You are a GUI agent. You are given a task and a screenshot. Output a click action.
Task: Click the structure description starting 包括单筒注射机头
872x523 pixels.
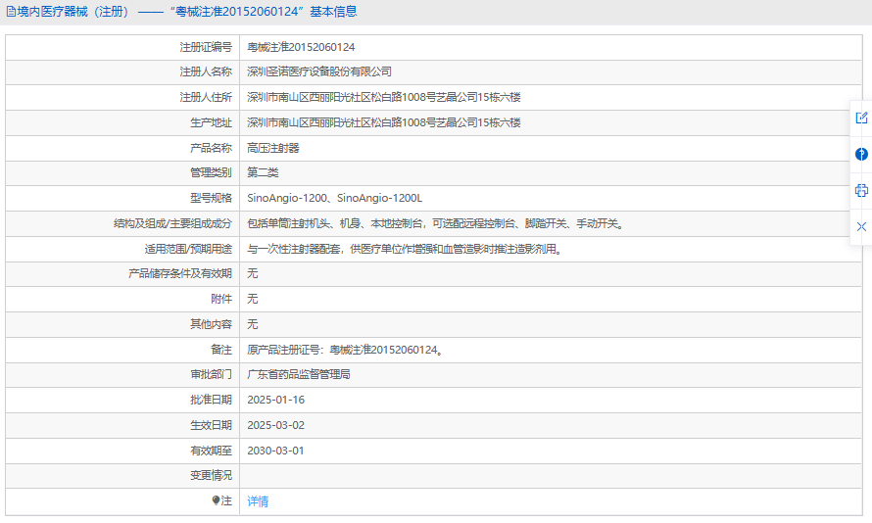(x=437, y=223)
